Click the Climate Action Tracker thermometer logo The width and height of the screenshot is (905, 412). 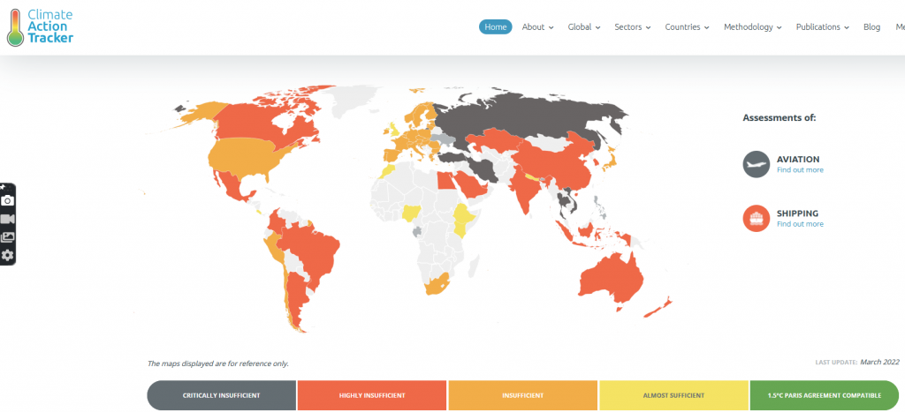tap(14, 26)
